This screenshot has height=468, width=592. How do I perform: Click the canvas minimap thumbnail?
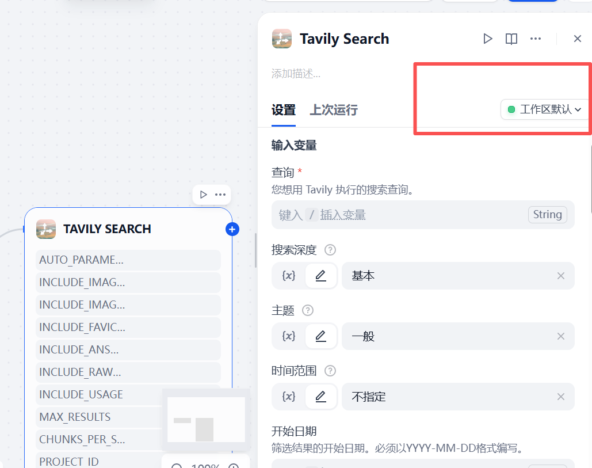point(206,419)
